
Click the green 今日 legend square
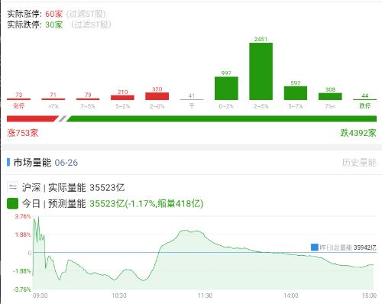point(12,204)
